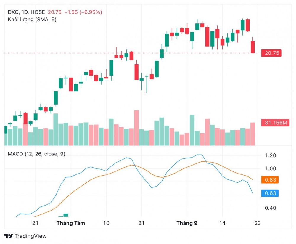296x244 pixels.
Task: Open the MACD (12, 26, close, 9) legend
Action: coord(36,154)
